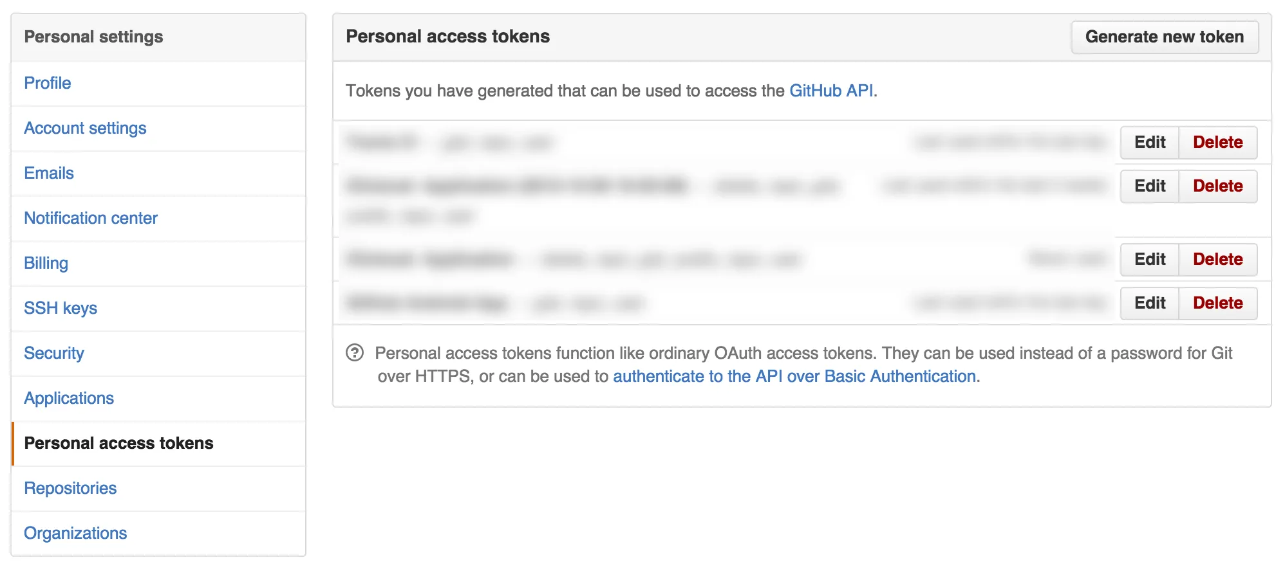Go to the Emails section
Image resolution: width=1285 pixels, height=571 pixels.
[x=48, y=173]
